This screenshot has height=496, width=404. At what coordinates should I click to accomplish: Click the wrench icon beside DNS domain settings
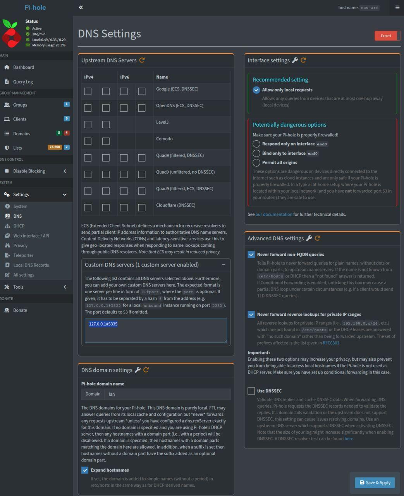pos(138,370)
